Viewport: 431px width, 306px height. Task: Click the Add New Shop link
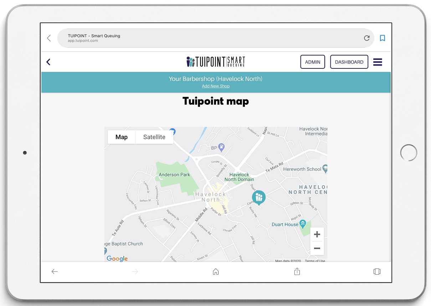tap(216, 86)
